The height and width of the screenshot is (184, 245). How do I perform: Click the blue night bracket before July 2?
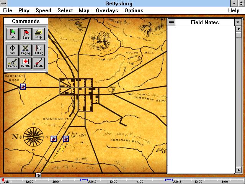point(84,180)
